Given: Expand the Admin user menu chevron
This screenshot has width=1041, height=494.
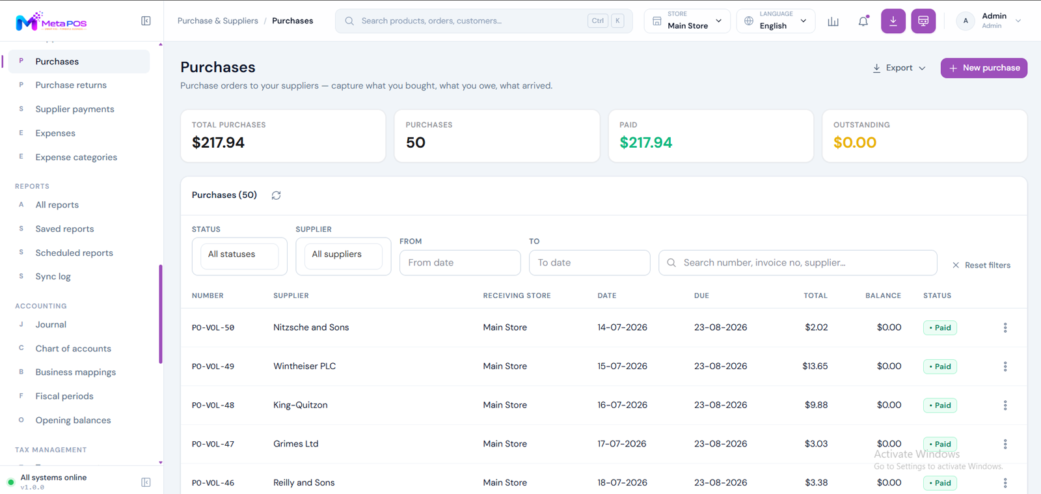Looking at the screenshot, I should tap(1018, 21).
